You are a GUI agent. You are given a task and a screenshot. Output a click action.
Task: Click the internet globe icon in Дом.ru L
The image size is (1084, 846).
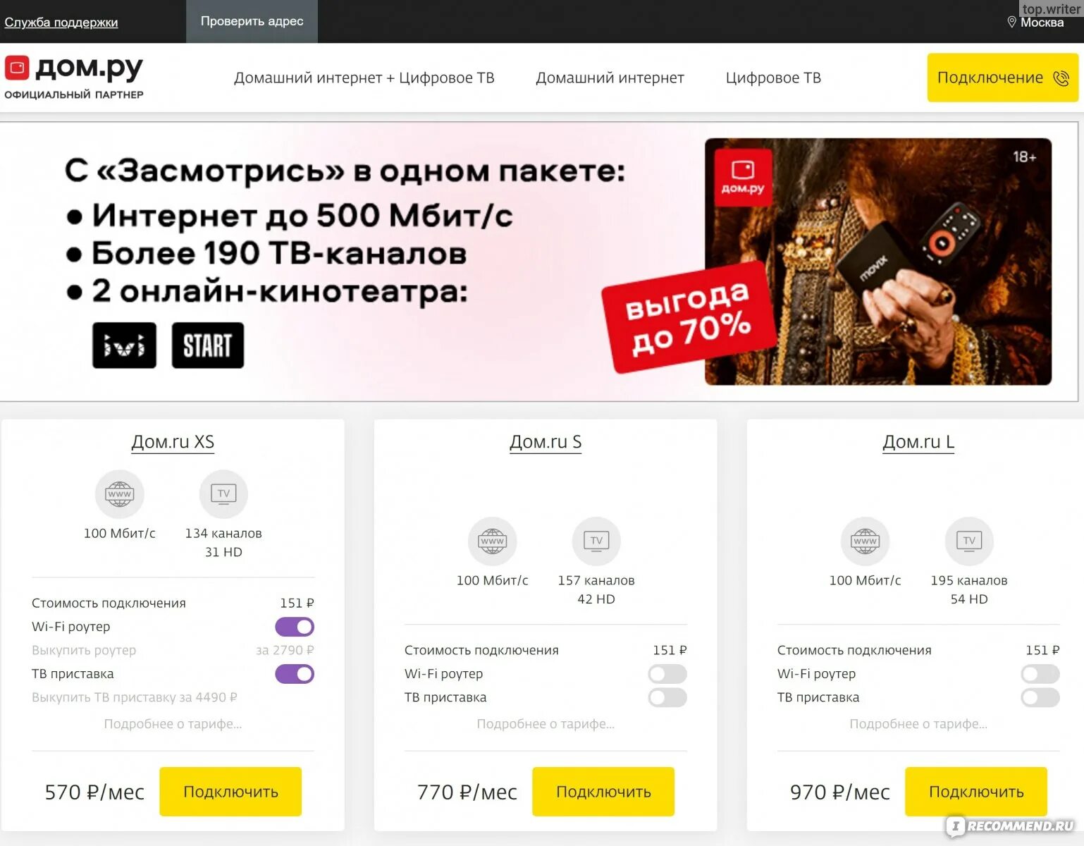(x=866, y=541)
